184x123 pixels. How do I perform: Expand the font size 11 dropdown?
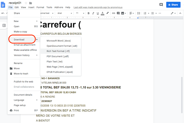click(79, 13)
